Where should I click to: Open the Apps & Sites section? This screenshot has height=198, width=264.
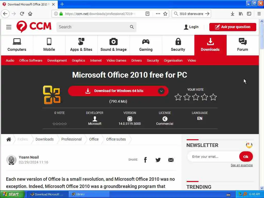pos(81,45)
